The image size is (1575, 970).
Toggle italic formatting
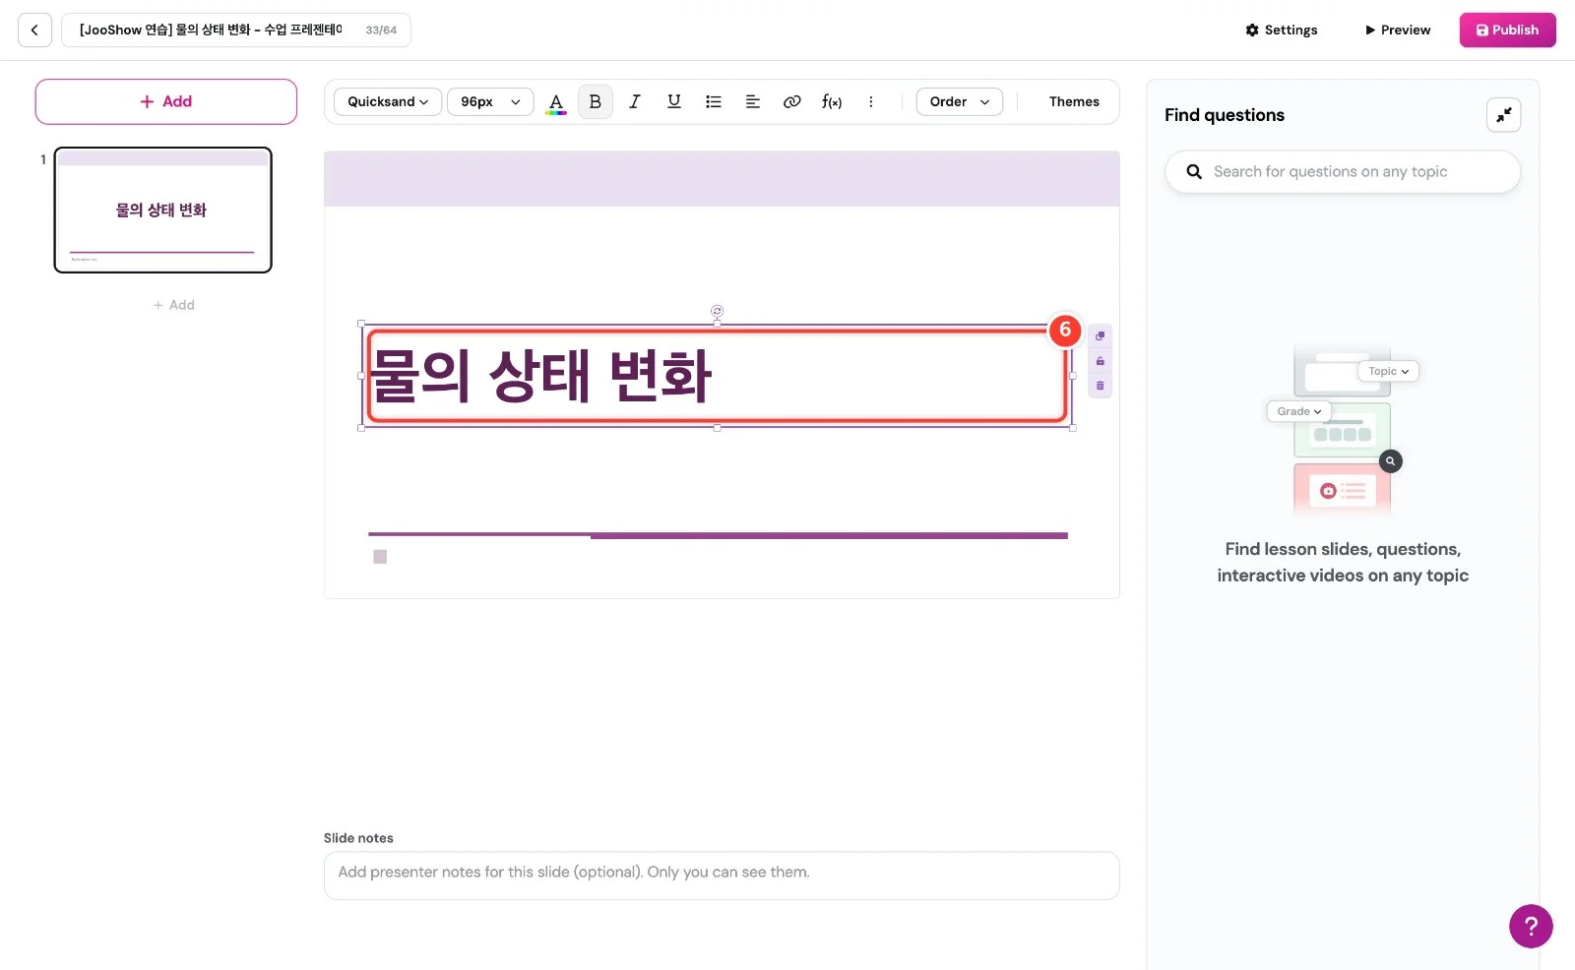pyautogui.click(x=635, y=102)
